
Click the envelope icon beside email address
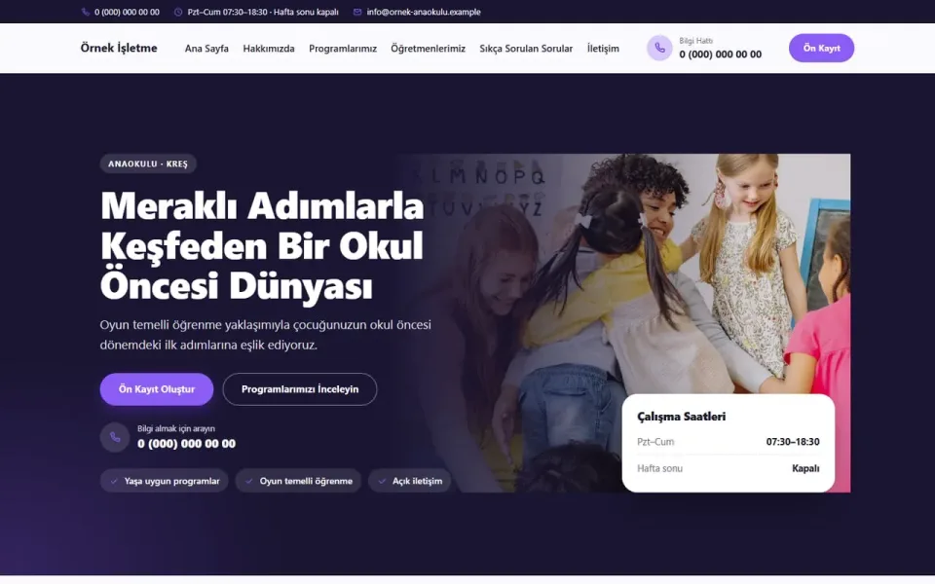(x=357, y=12)
